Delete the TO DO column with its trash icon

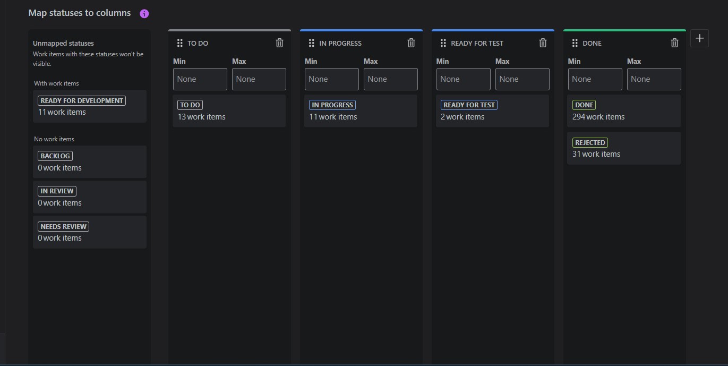pyautogui.click(x=280, y=43)
